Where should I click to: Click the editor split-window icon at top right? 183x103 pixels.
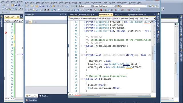[152, 21]
